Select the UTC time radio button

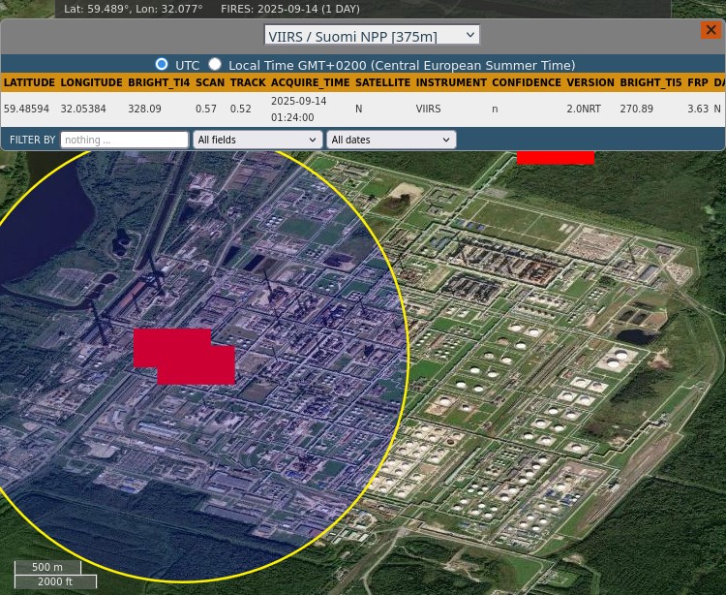tap(162, 65)
